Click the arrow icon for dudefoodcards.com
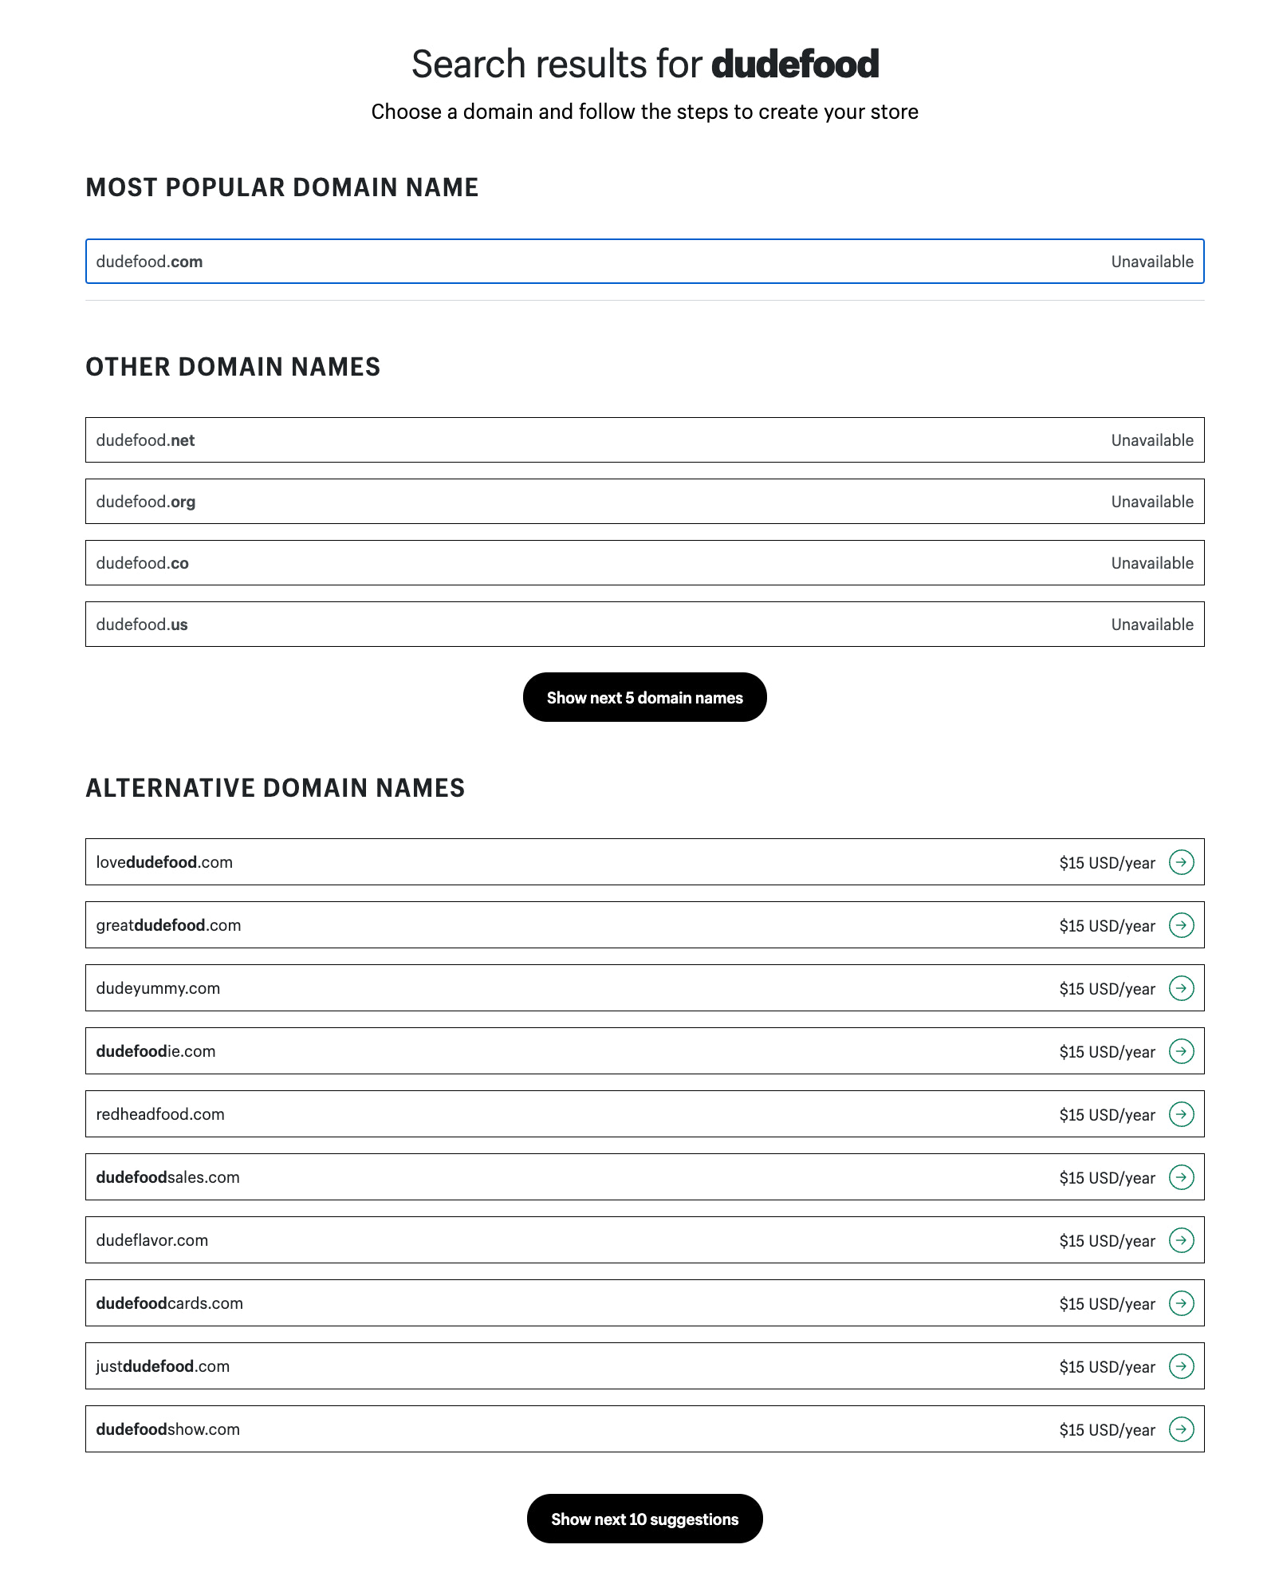The image size is (1279, 1584). tap(1181, 1303)
